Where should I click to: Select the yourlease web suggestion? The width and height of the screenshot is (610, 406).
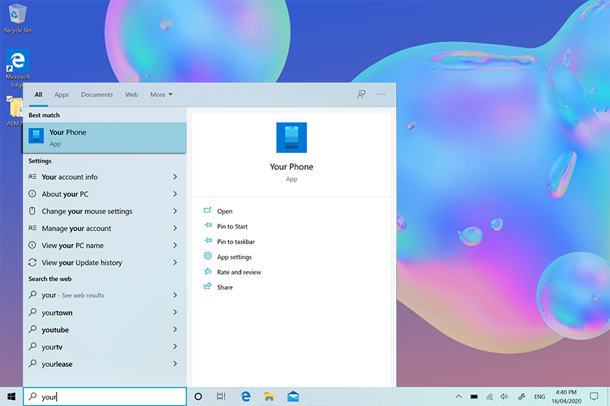tap(105, 363)
